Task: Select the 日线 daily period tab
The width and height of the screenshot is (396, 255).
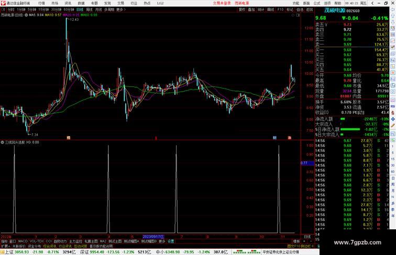Action: 80,9
